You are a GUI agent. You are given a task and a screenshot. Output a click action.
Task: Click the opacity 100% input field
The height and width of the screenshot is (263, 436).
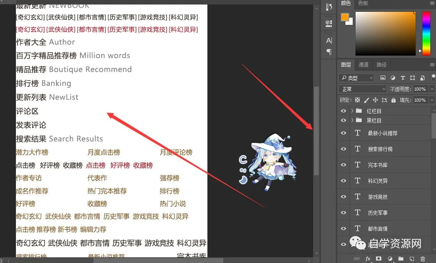[421, 89]
